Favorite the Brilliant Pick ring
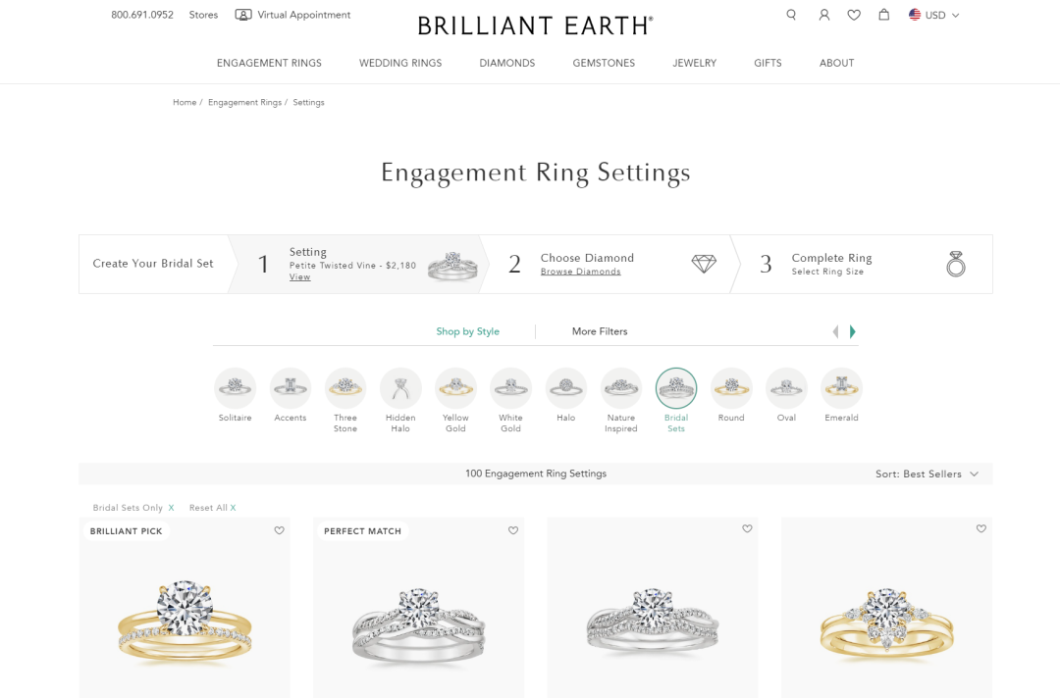The height and width of the screenshot is (698, 1060). [280, 530]
